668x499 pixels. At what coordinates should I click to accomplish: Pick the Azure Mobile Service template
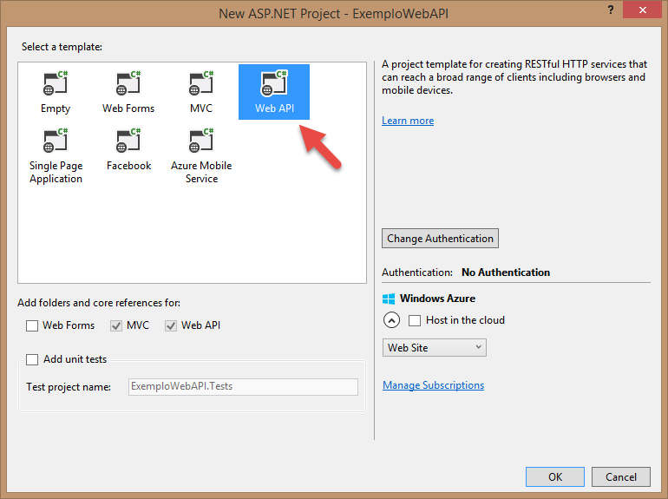[201, 156]
